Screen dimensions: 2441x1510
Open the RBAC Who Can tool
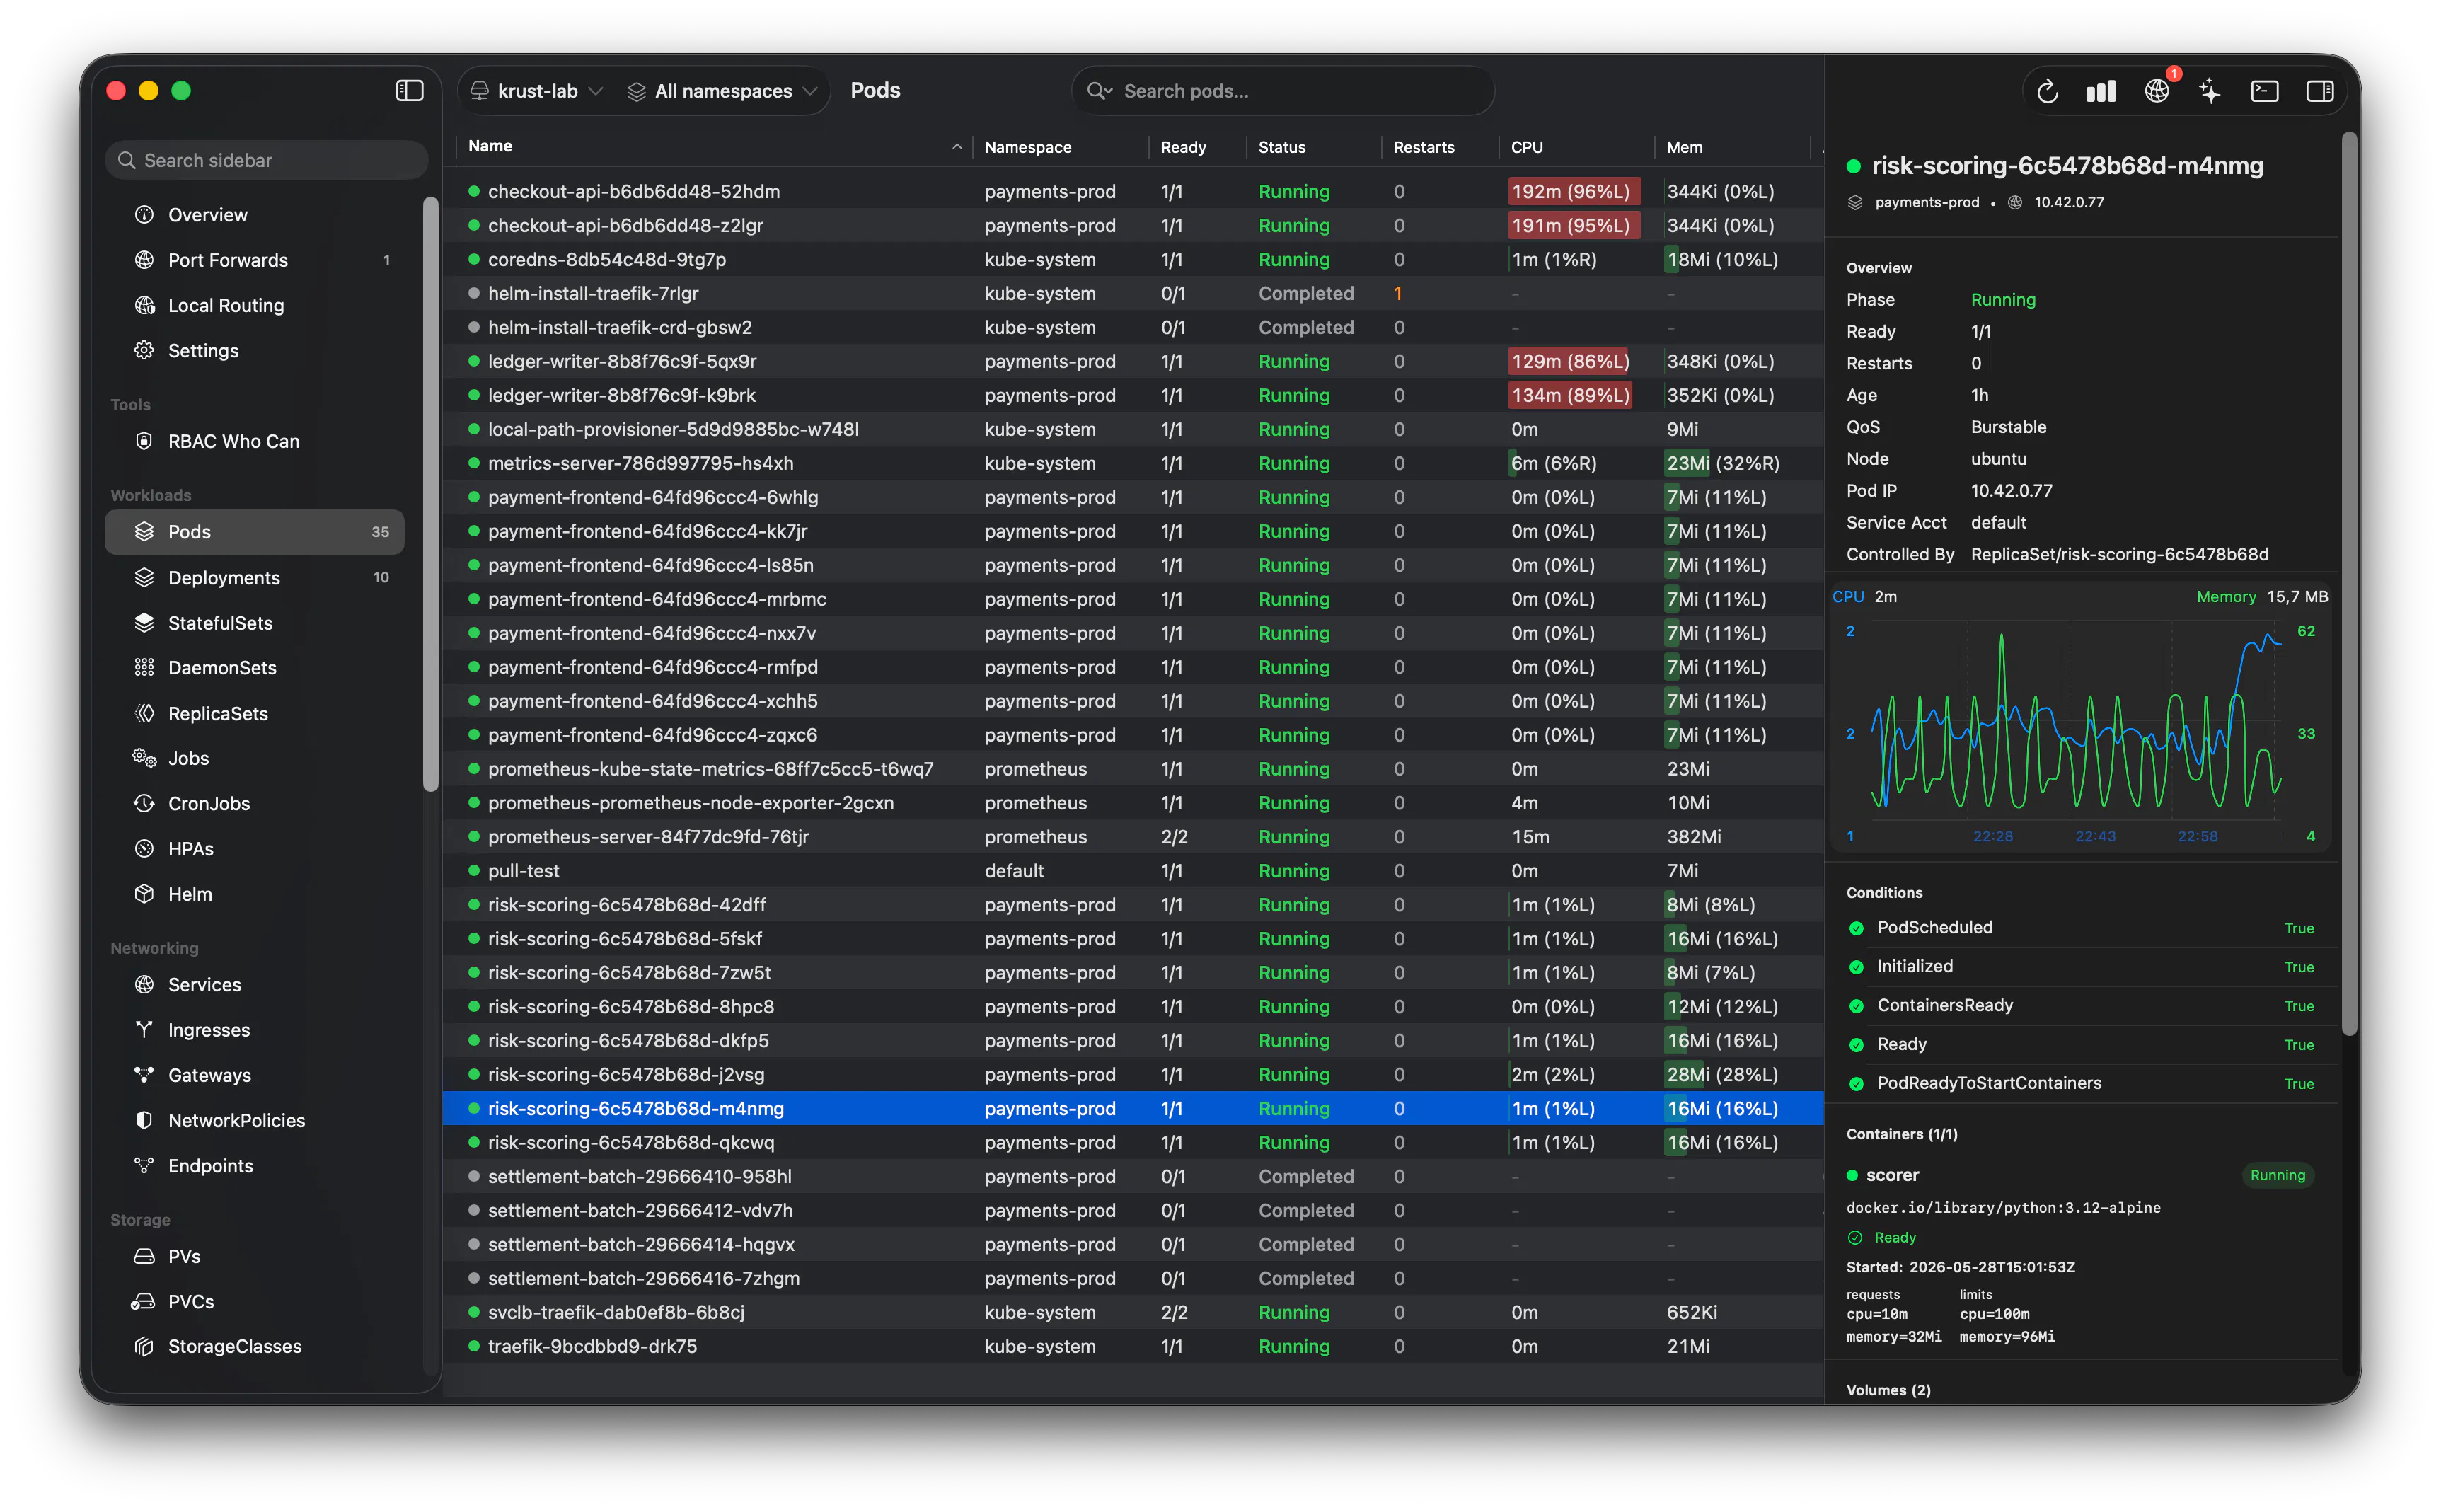click(x=255, y=442)
